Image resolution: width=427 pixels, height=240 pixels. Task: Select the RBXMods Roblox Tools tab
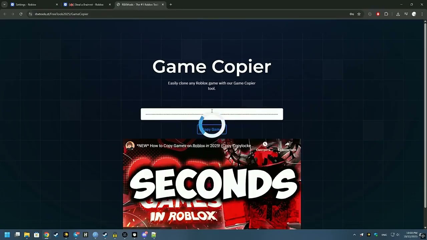(x=140, y=5)
